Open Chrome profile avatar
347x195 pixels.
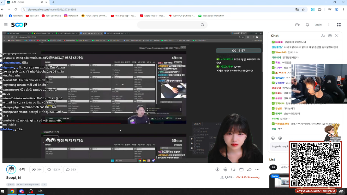pyautogui.click(x=337, y=9)
